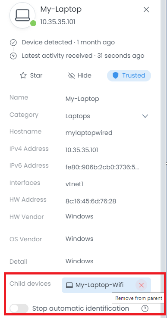Screen dimensions: 167x318
Task: Toggle the Trusted shield status
Action: 129,76
